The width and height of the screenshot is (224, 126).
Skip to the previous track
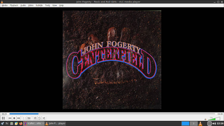pyautogui.click(x=10, y=118)
